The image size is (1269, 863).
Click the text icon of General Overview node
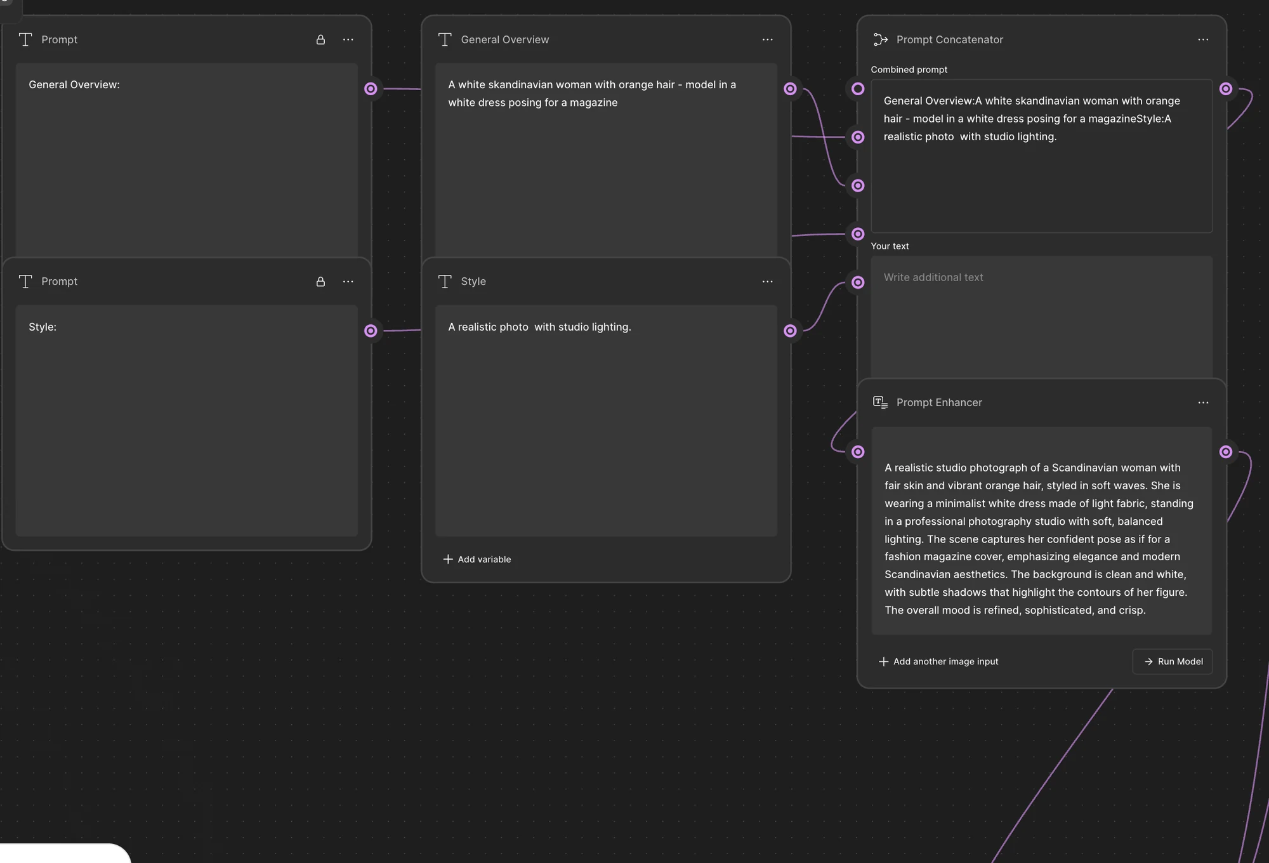pos(445,39)
